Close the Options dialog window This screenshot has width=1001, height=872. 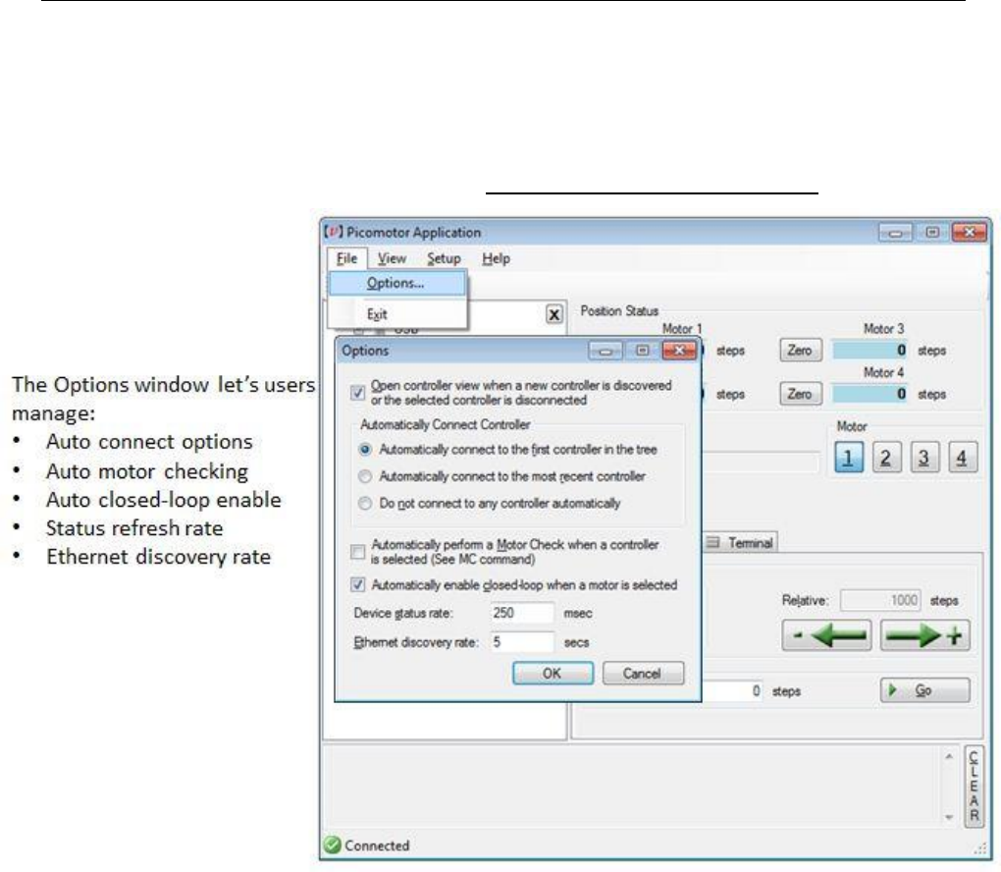pos(678,351)
